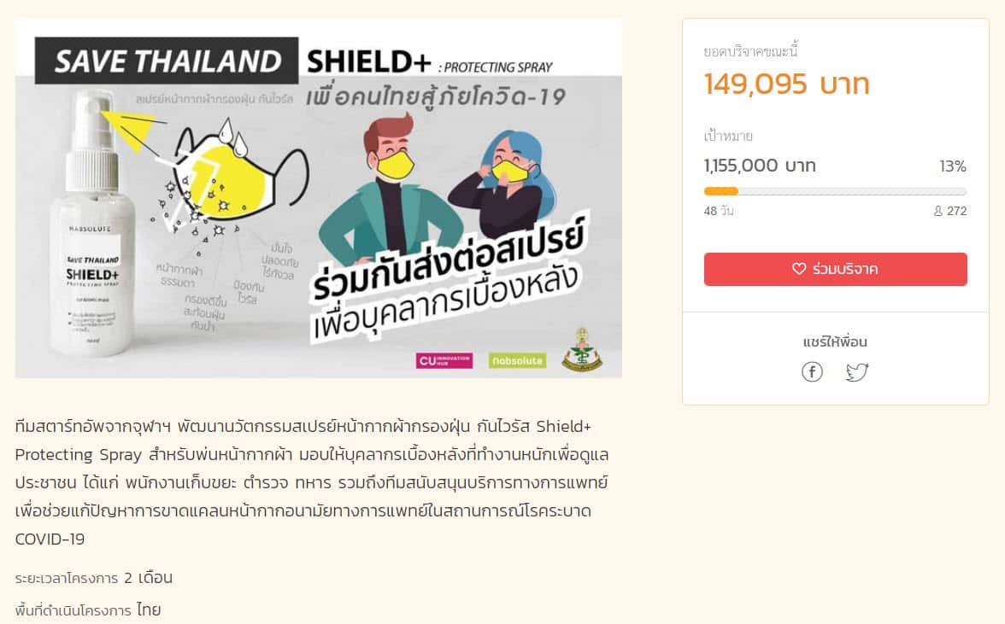
Task: Click the spray bottle product image
Action: (x=91, y=224)
